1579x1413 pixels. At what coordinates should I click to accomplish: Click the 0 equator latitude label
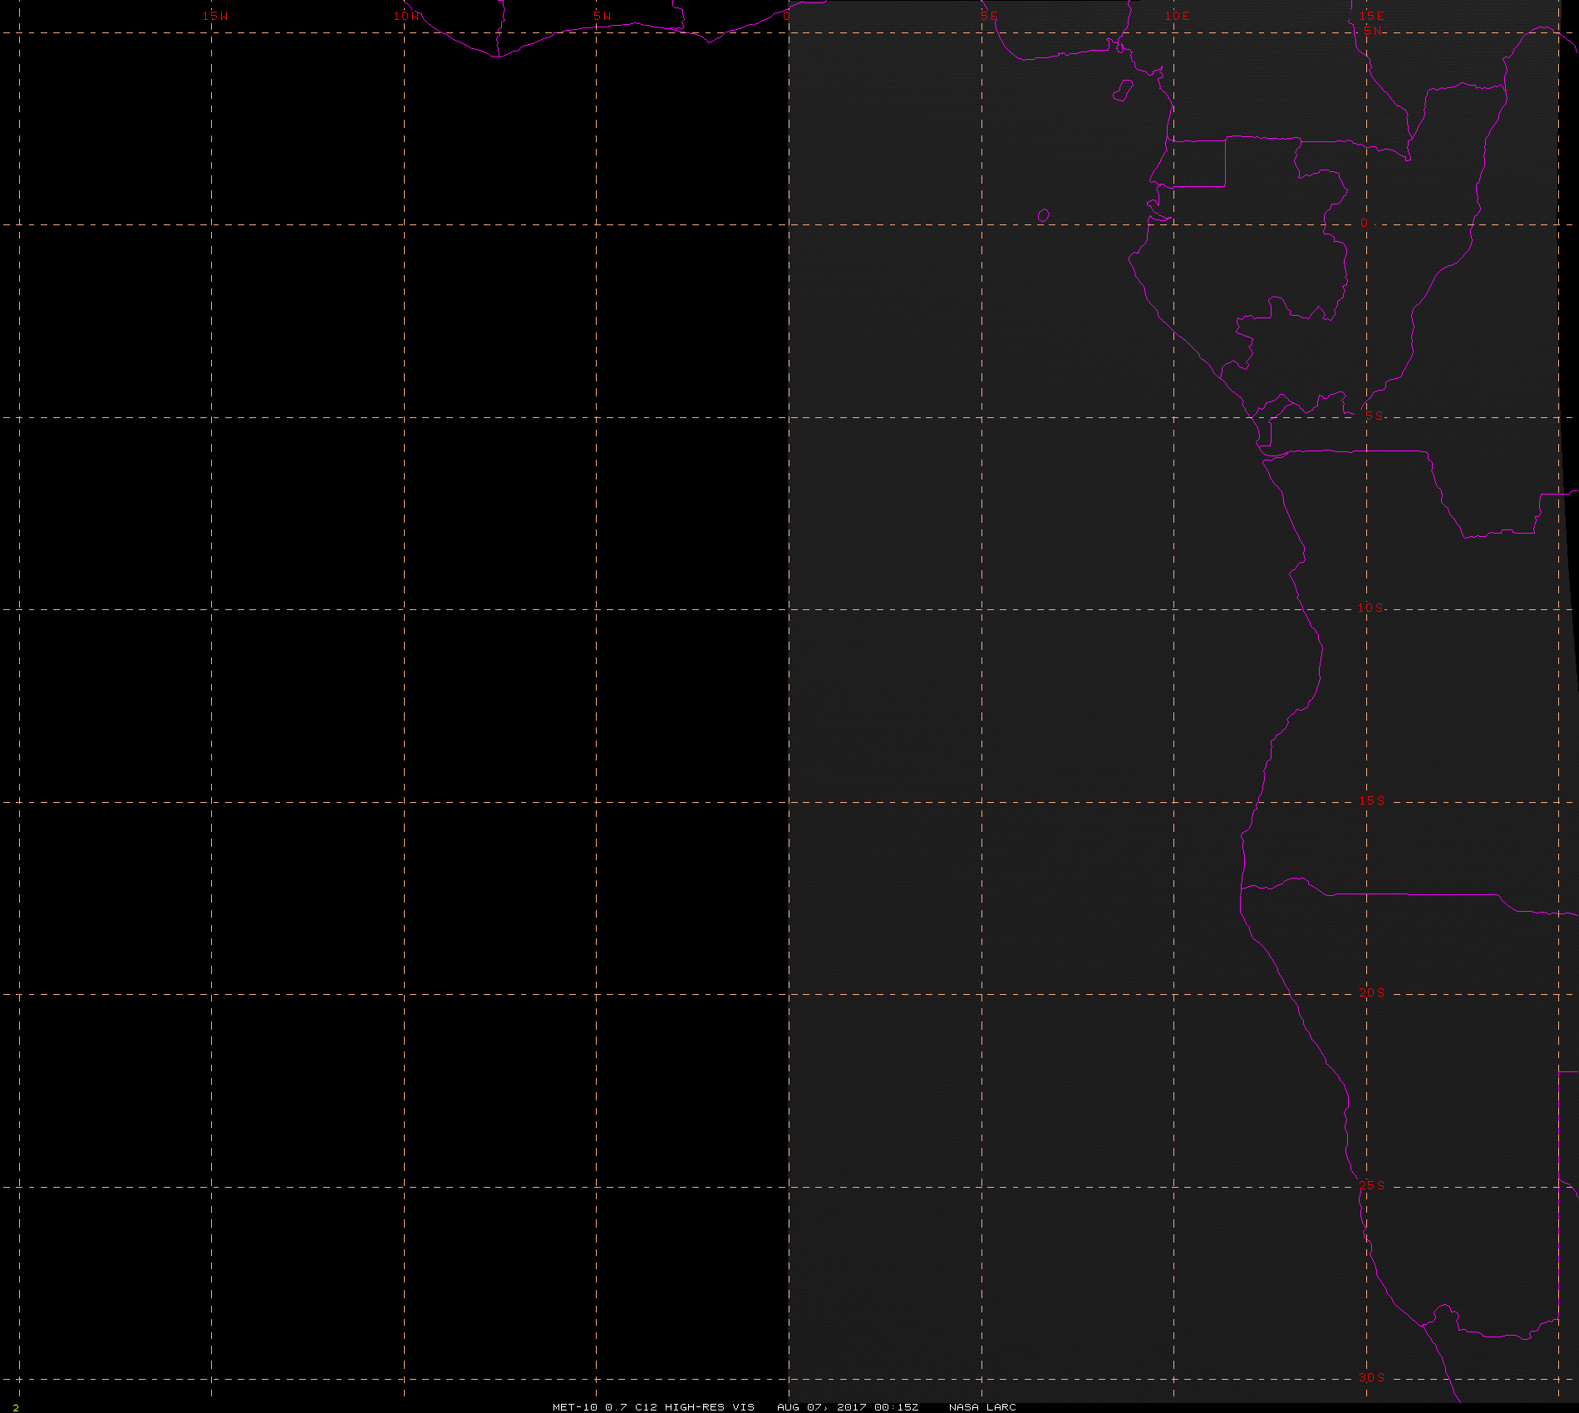1364,224
